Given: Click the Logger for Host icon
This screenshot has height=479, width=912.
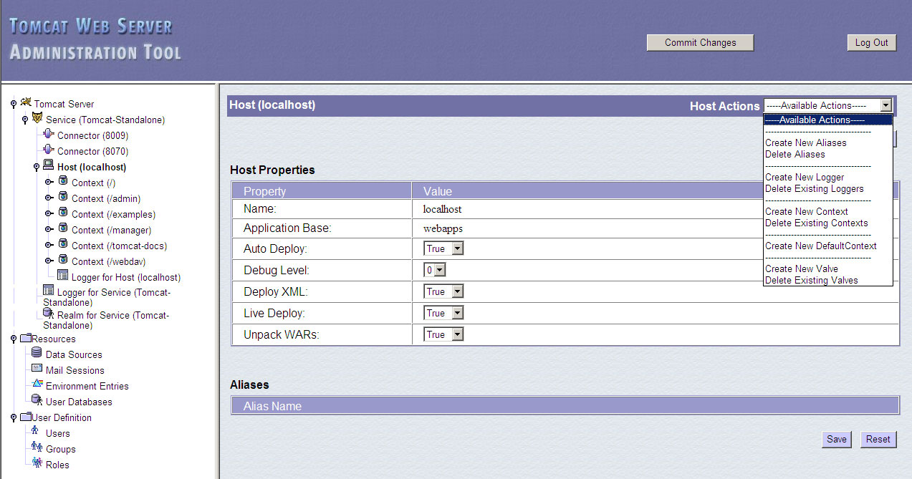Looking at the screenshot, I should 63,276.
